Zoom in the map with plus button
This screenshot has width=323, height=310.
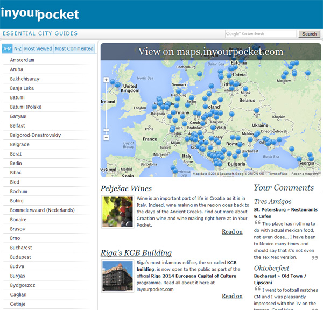coord(106,80)
